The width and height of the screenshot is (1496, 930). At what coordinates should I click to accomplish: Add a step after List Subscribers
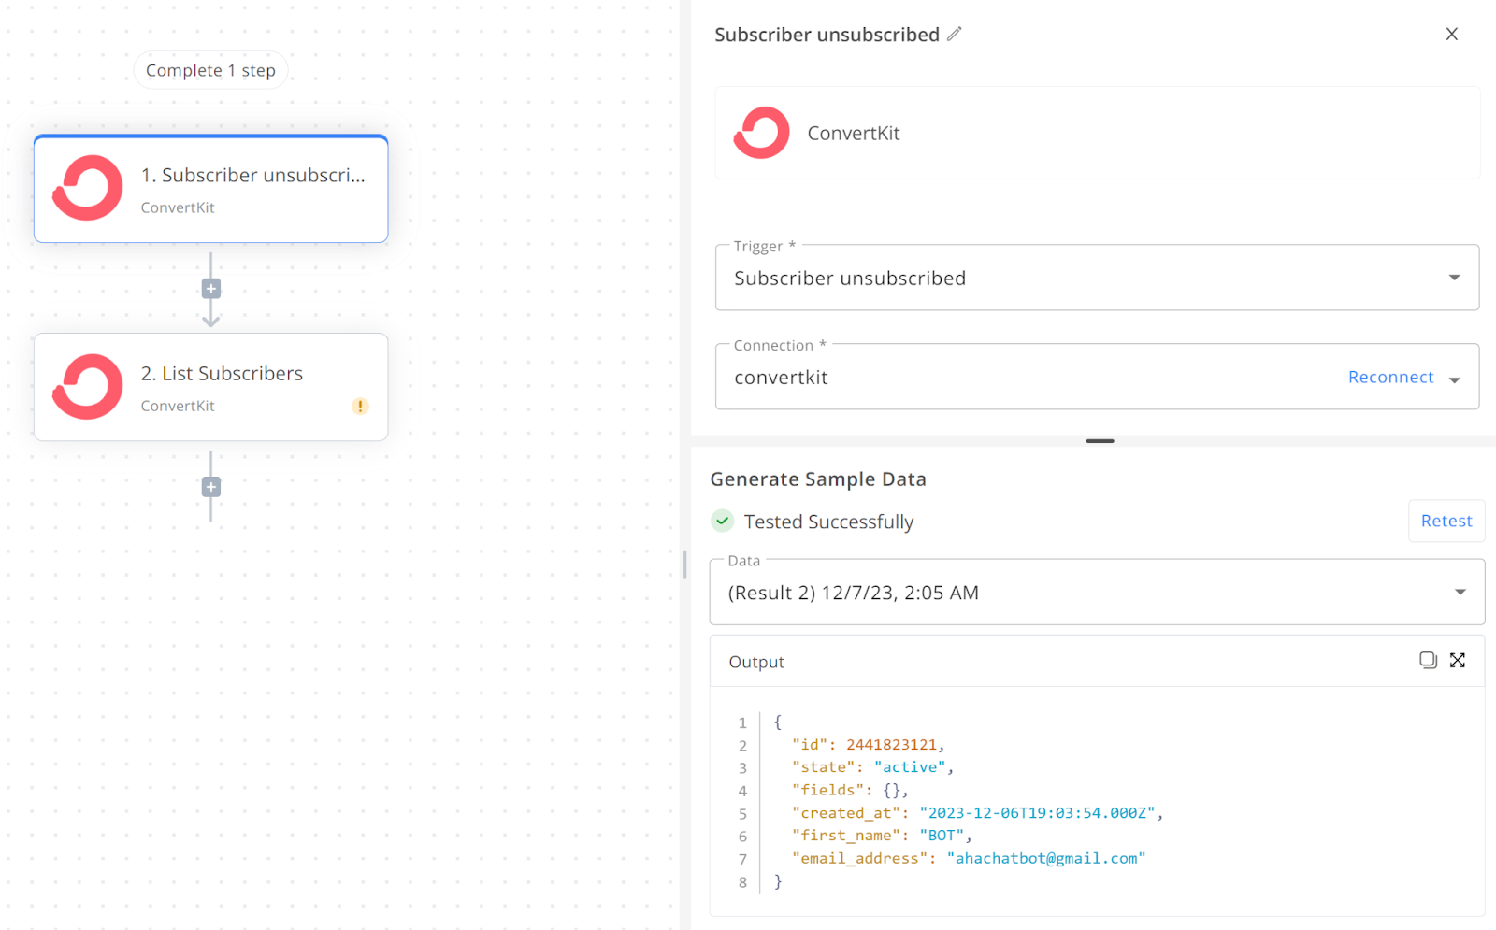click(x=211, y=487)
